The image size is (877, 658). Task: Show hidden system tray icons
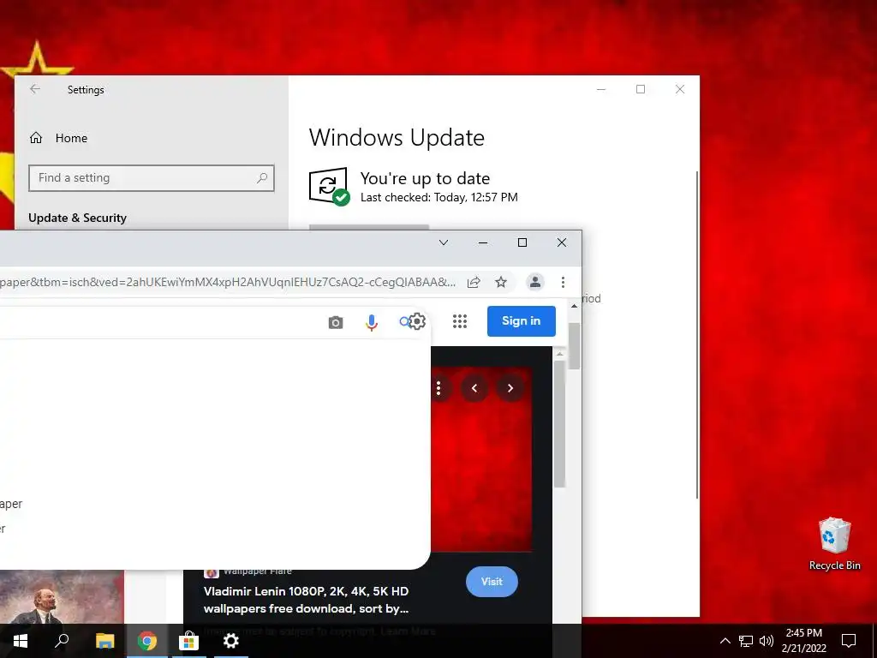[x=725, y=641]
